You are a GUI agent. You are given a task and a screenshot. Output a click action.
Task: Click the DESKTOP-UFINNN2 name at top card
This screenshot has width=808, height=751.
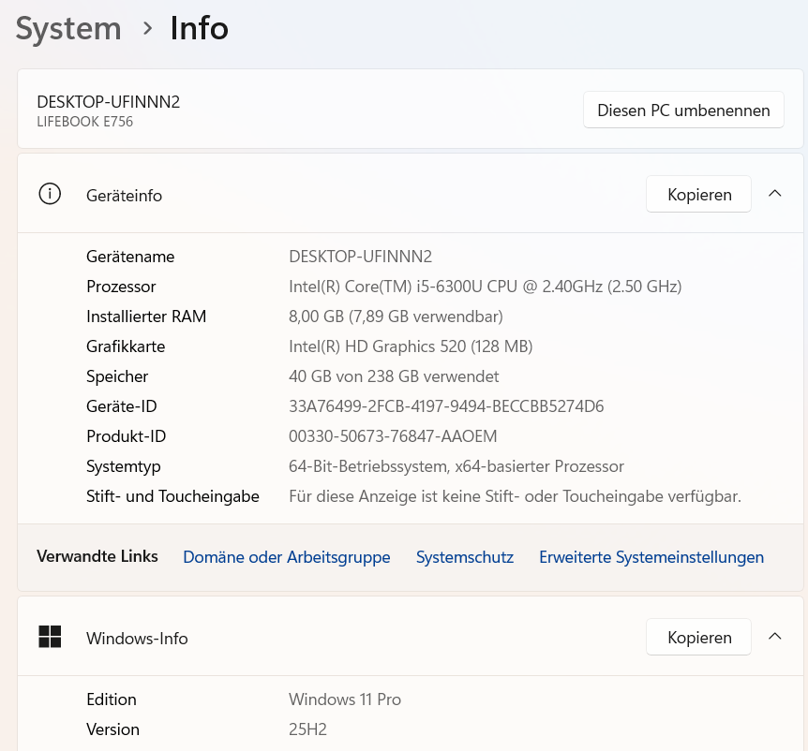(108, 102)
